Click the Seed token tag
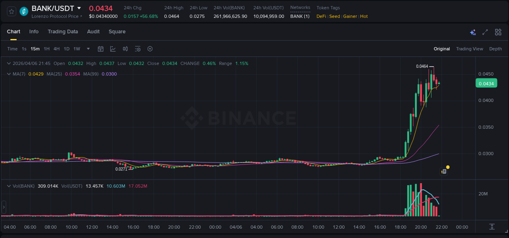509x238 pixels. 334,16
